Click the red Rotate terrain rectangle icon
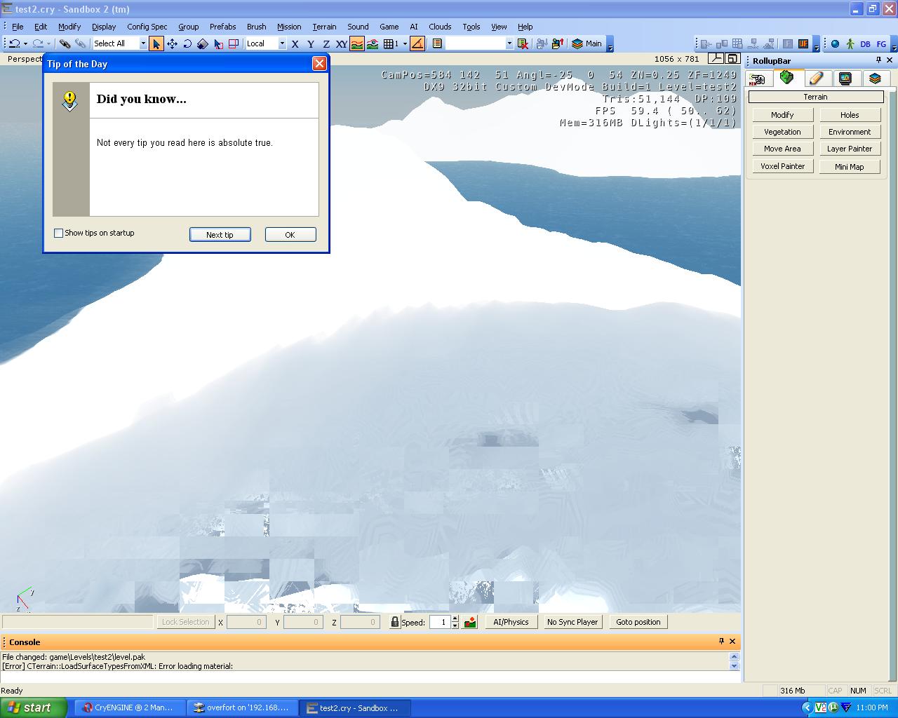 click(x=234, y=43)
